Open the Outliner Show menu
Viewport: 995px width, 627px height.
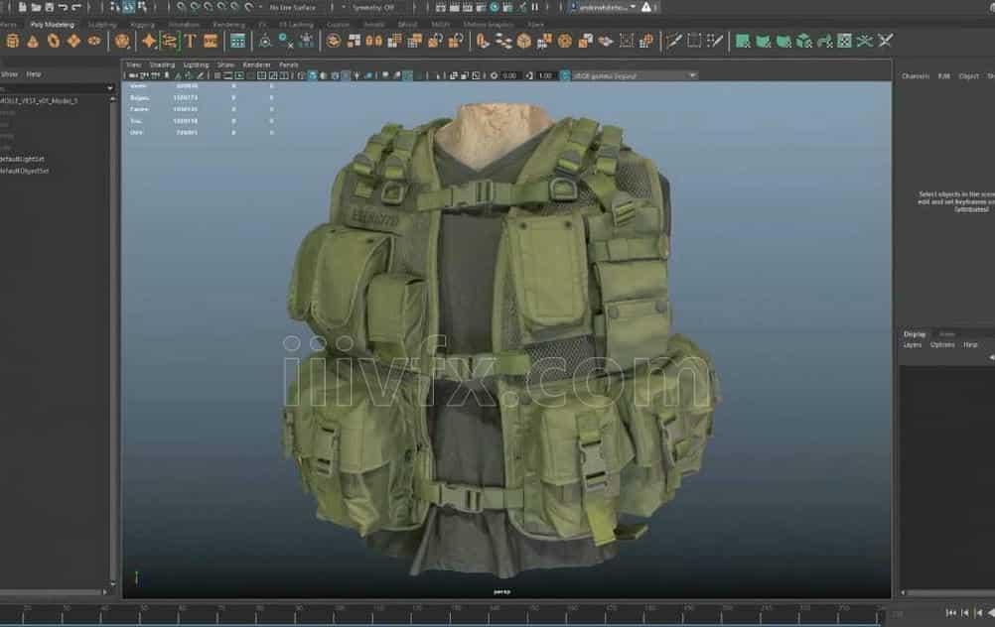9,74
